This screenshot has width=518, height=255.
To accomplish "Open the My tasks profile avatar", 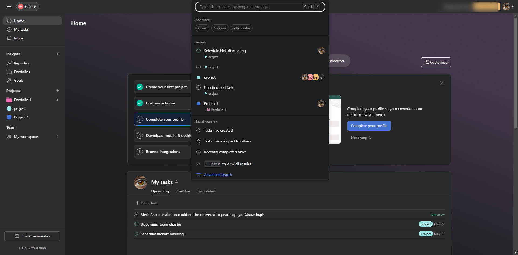I will pos(141,182).
